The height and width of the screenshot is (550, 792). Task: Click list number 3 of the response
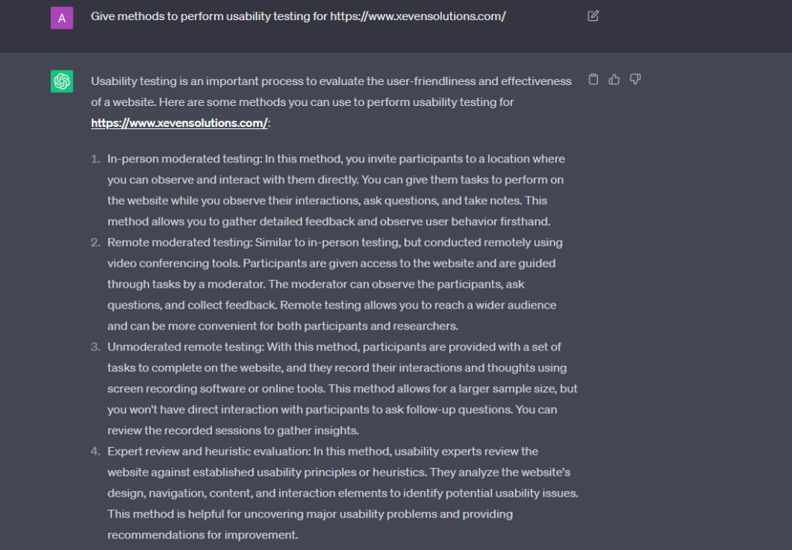pyautogui.click(x=96, y=347)
